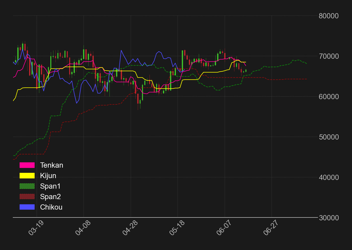Click the blue Chikou legend swatch
This screenshot has width=352, height=250.
pyautogui.click(x=27, y=207)
